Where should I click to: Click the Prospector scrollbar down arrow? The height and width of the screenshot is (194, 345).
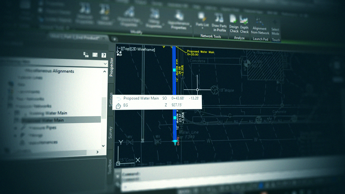pyautogui.click(x=103, y=145)
